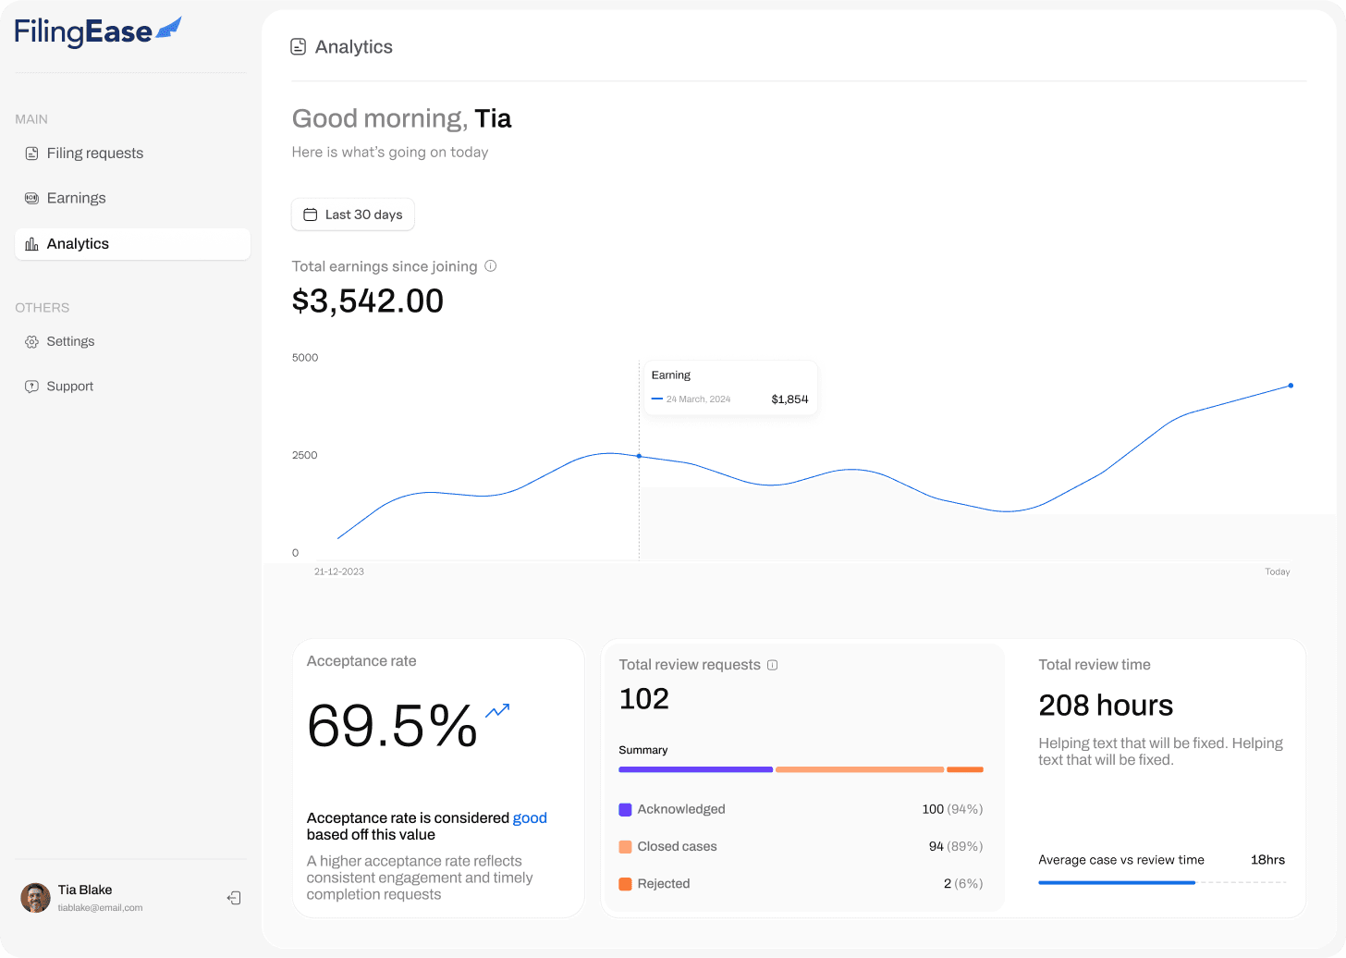Click the Analytics bar chart sidebar icon
This screenshot has width=1346, height=958.
(x=31, y=244)
